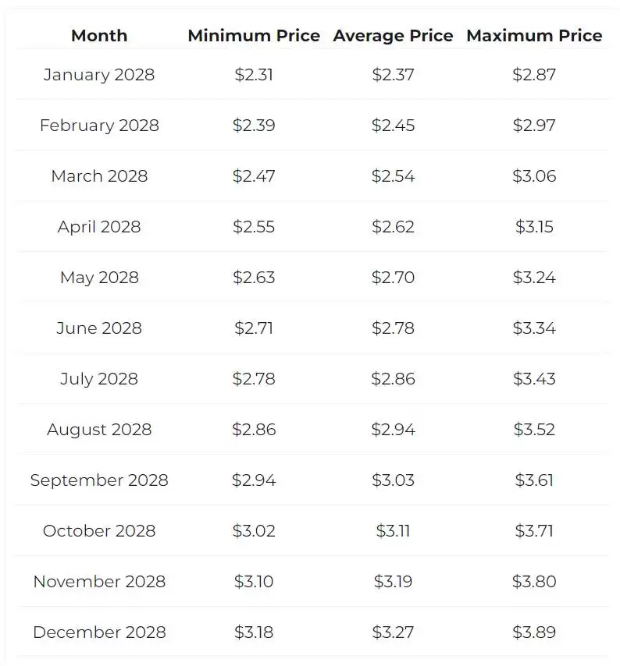620x666 pixels.
Task: Select August 2028 maximum price $3.52
Action: pos(534,430)
